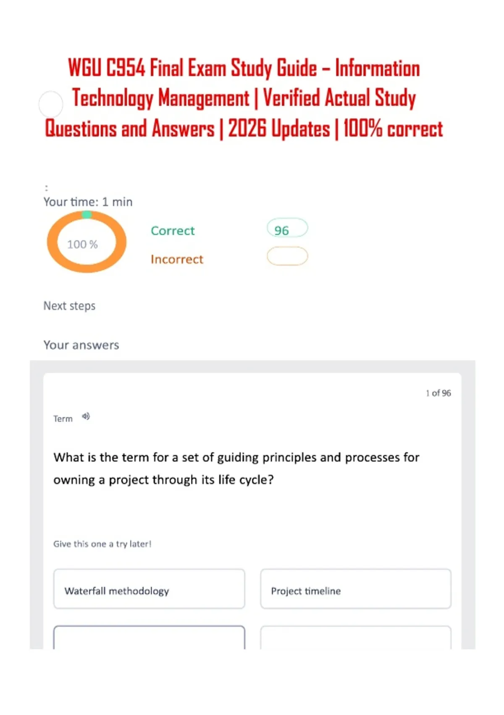
Task: Click the Your time: 1 min text
Action: pos(88,202)
